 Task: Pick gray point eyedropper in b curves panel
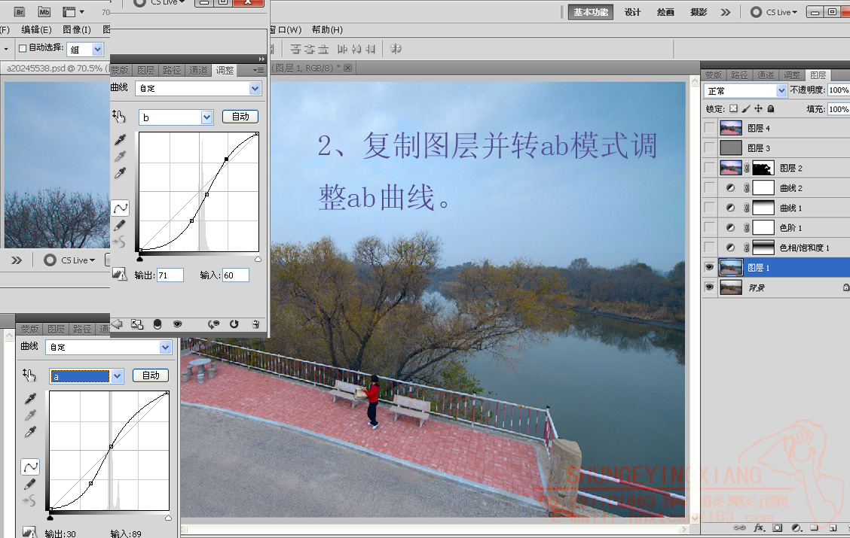(120, 157)
